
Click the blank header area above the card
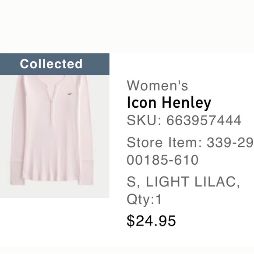[x=127, y=26]
